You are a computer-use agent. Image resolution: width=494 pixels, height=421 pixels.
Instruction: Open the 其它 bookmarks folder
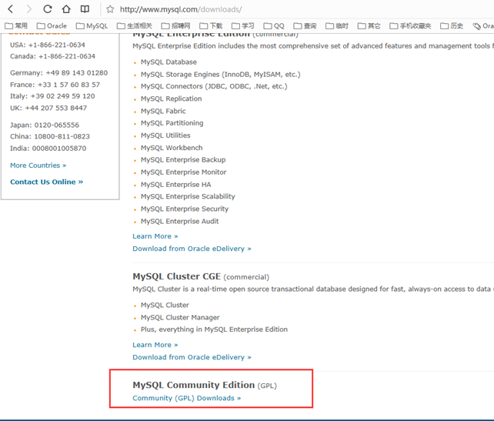point(369,26)
